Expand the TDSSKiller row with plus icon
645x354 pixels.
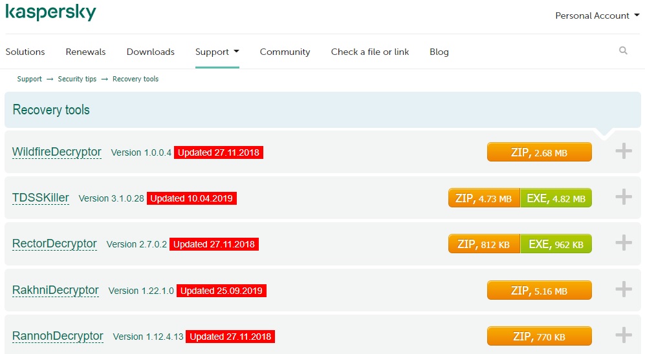click(x=624, y=197)
